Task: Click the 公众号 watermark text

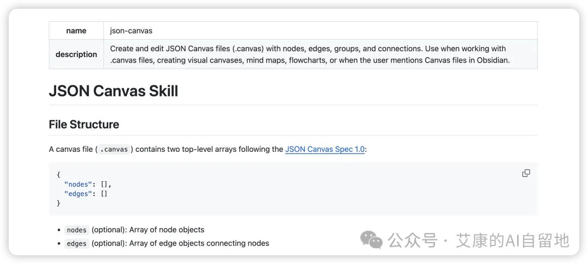Action: coord(413,241)
